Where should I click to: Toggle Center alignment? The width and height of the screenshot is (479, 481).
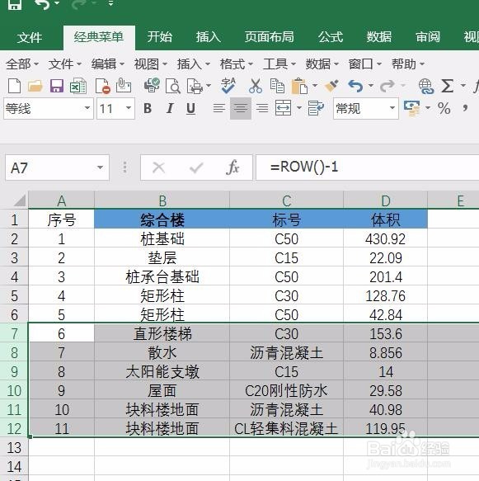(x=241, y=108)
